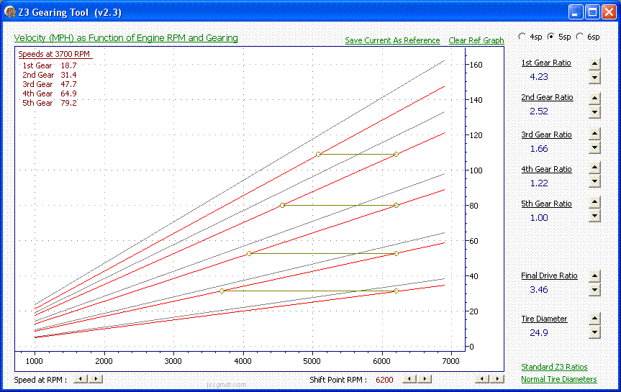Click Save Current As Reference link

(x=392, y=40)
